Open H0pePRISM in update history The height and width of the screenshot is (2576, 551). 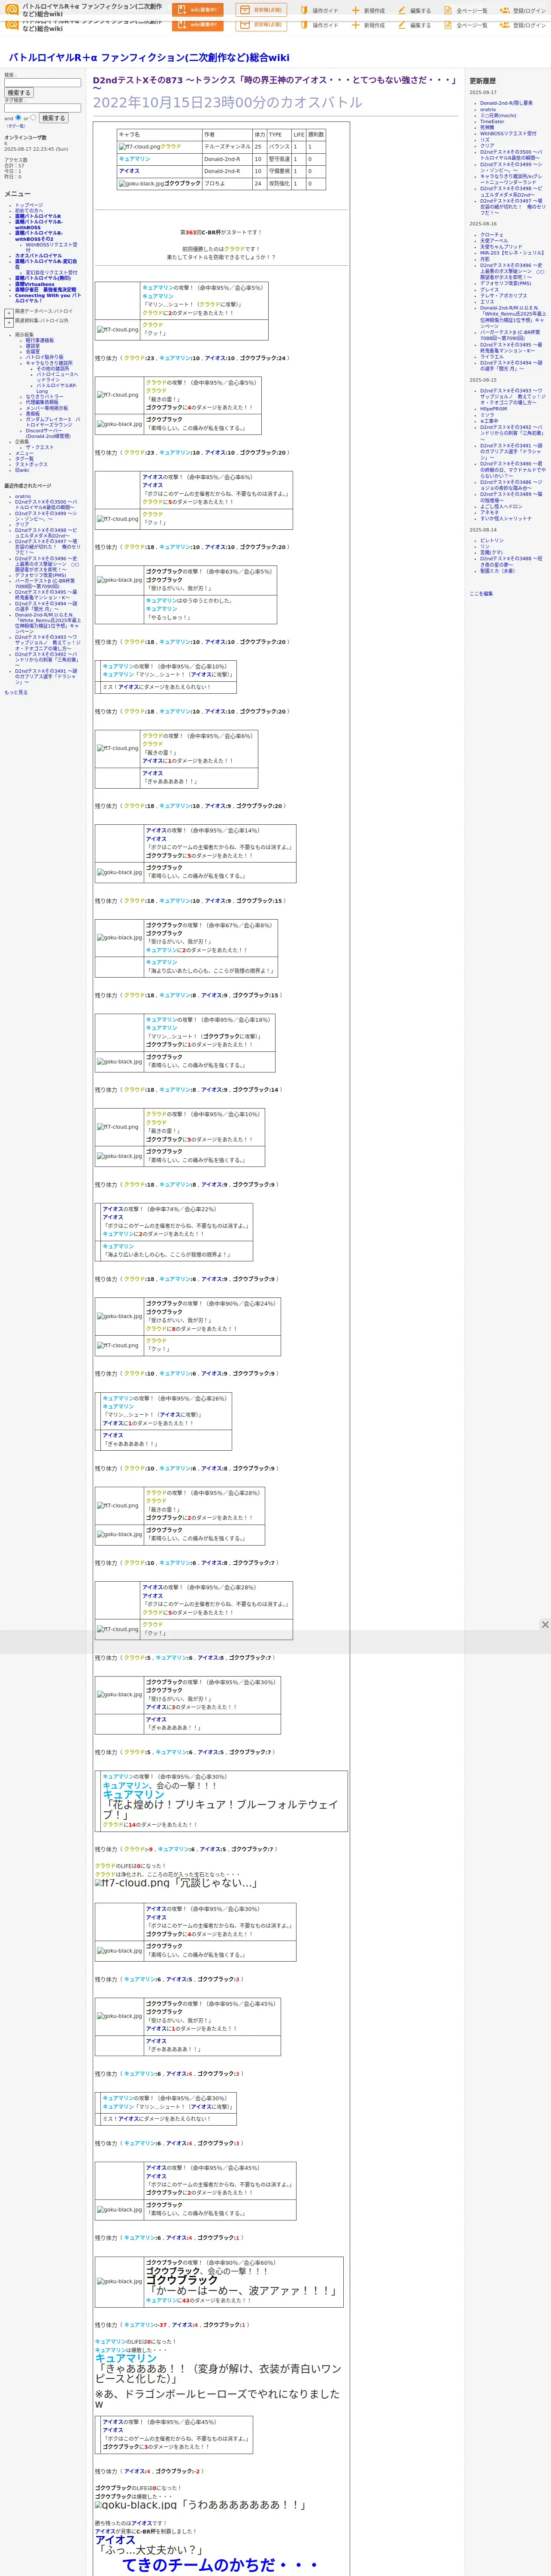click(x=493, y=409)
